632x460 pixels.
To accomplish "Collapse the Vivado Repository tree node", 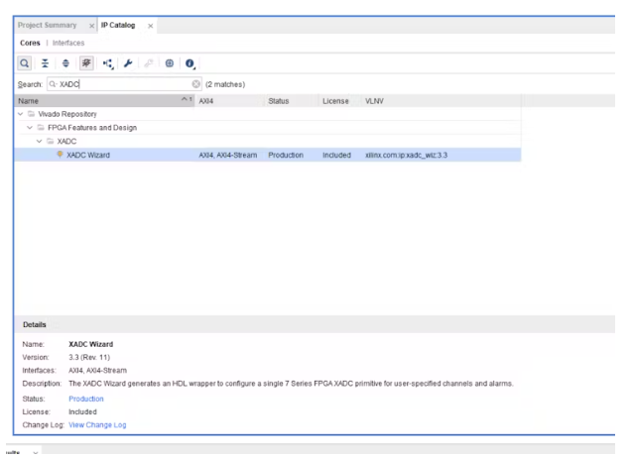I will click(x=20, y=114).
